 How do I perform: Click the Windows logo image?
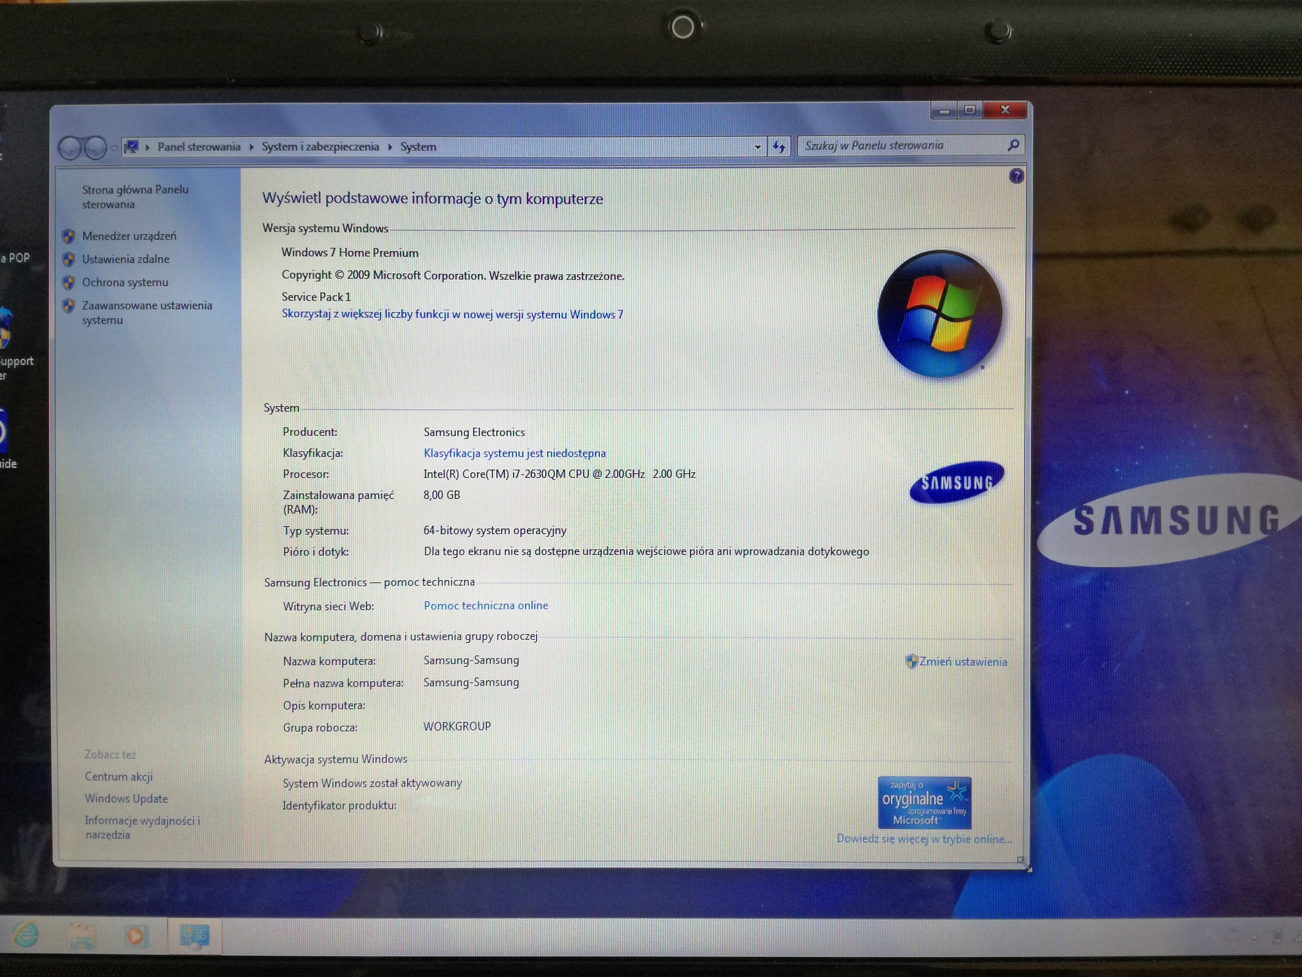pos(939,314)
